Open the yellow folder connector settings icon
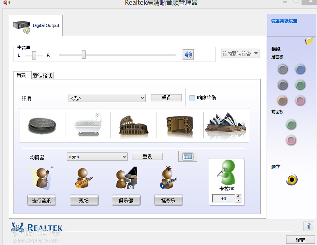 pos(309,41)
